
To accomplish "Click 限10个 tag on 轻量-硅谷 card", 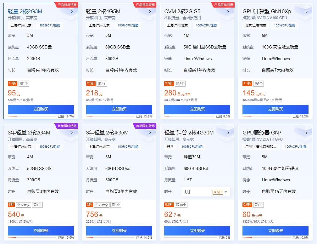I will (x=181, y=205).
